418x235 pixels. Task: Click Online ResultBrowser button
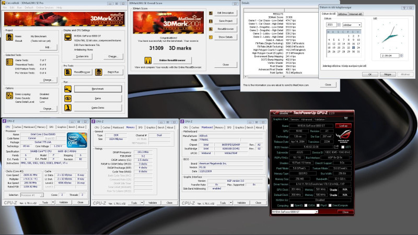point(172,61)
